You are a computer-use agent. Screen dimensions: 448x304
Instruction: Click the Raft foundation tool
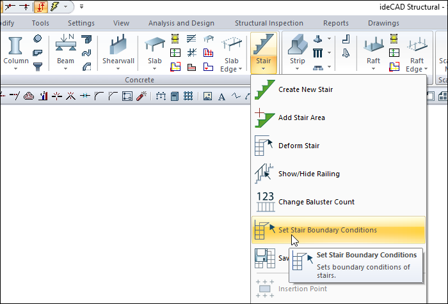point(373,52)
